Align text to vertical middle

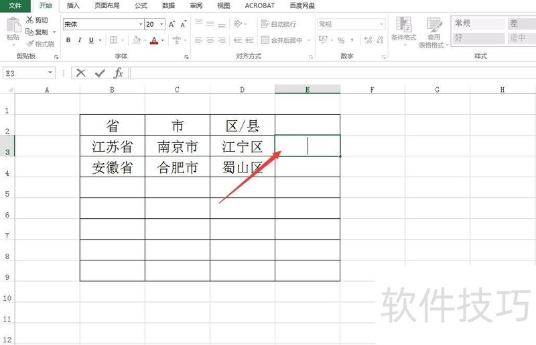[210, 23]
